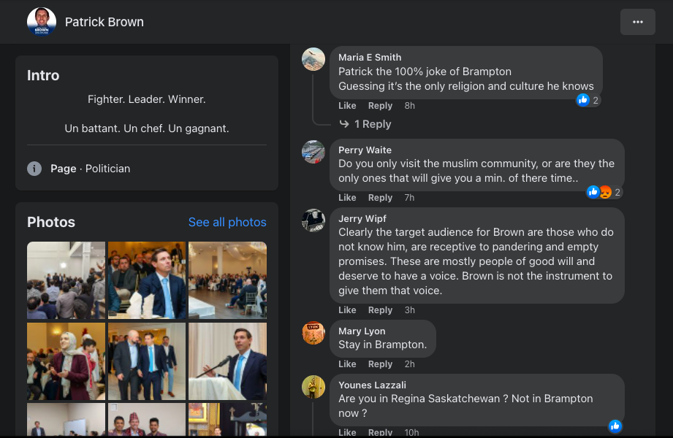The image size is (673, 438).
Task: Click Jerry Wipf's profile avatar
Action: 313,220
